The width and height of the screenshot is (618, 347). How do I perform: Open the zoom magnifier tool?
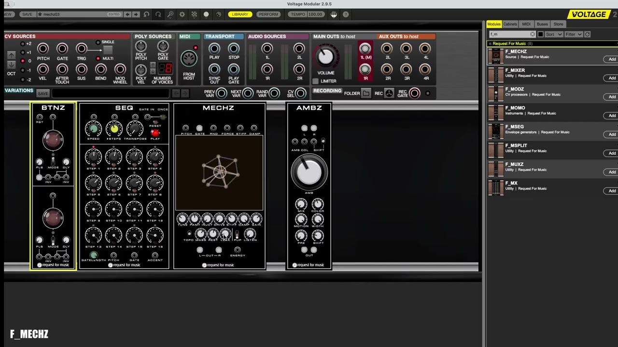[x=170, y=14]
